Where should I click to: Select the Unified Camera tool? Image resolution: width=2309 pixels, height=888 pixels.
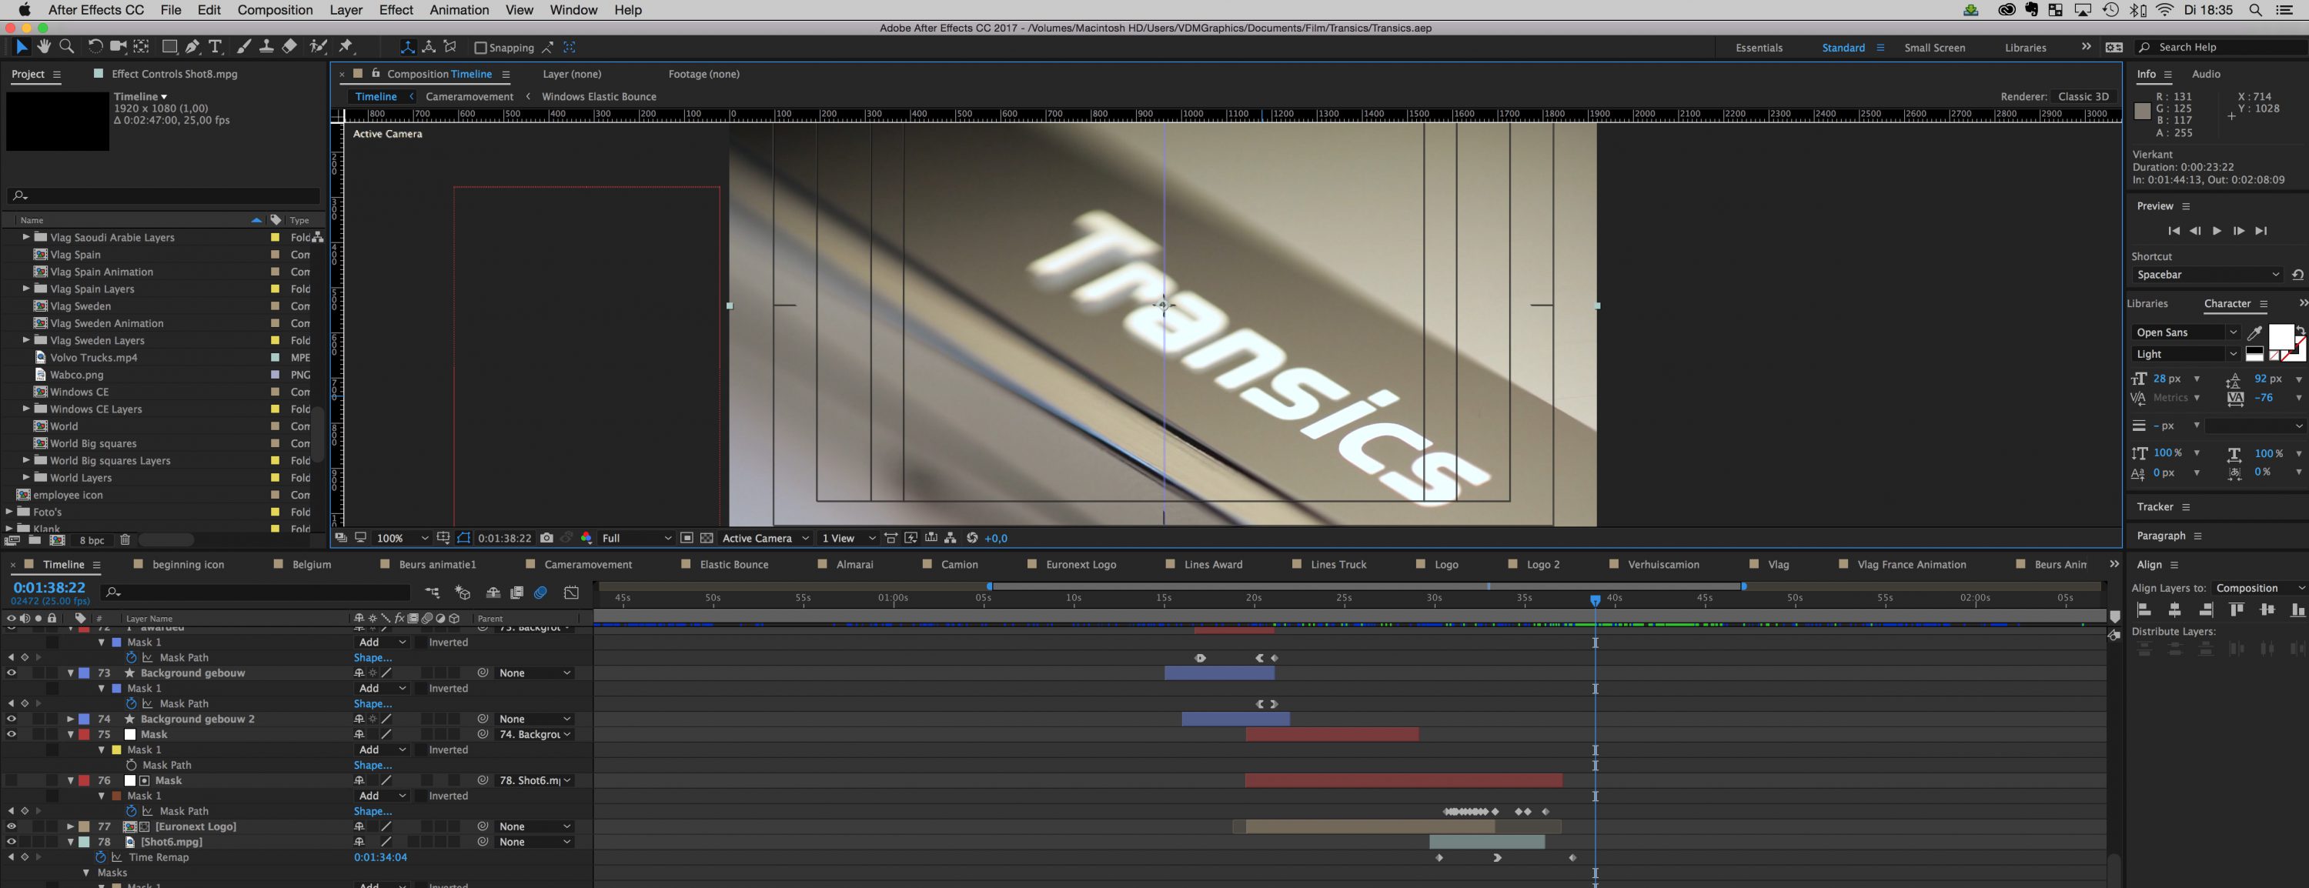click(x=118, y=47)
